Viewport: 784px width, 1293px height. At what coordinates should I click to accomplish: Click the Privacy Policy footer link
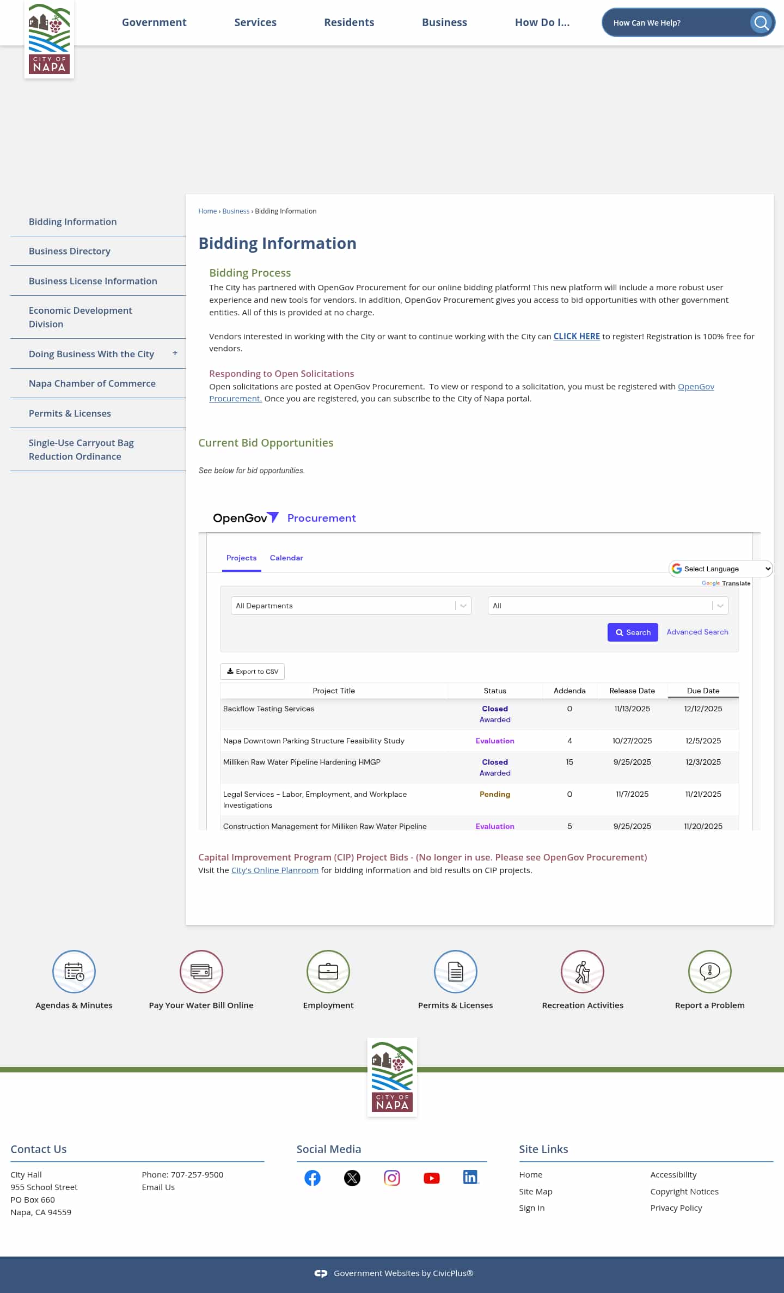click(x=676, y=1207)
